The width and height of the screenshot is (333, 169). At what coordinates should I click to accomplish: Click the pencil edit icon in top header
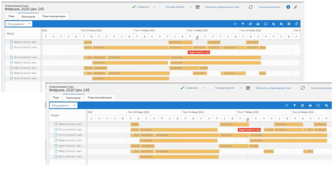tap(295, 7)
